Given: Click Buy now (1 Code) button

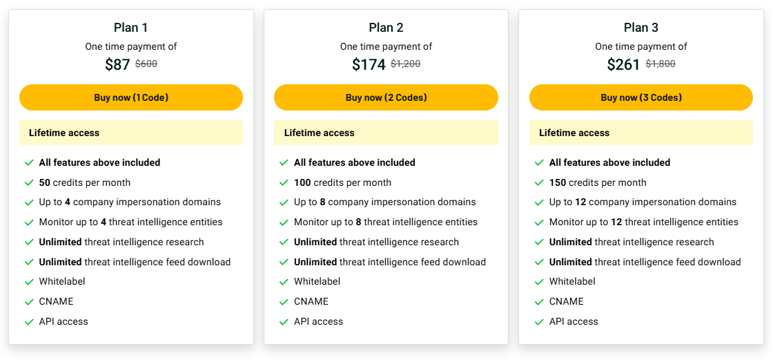Looking at the screenshot, I should (x=131, y=97).
